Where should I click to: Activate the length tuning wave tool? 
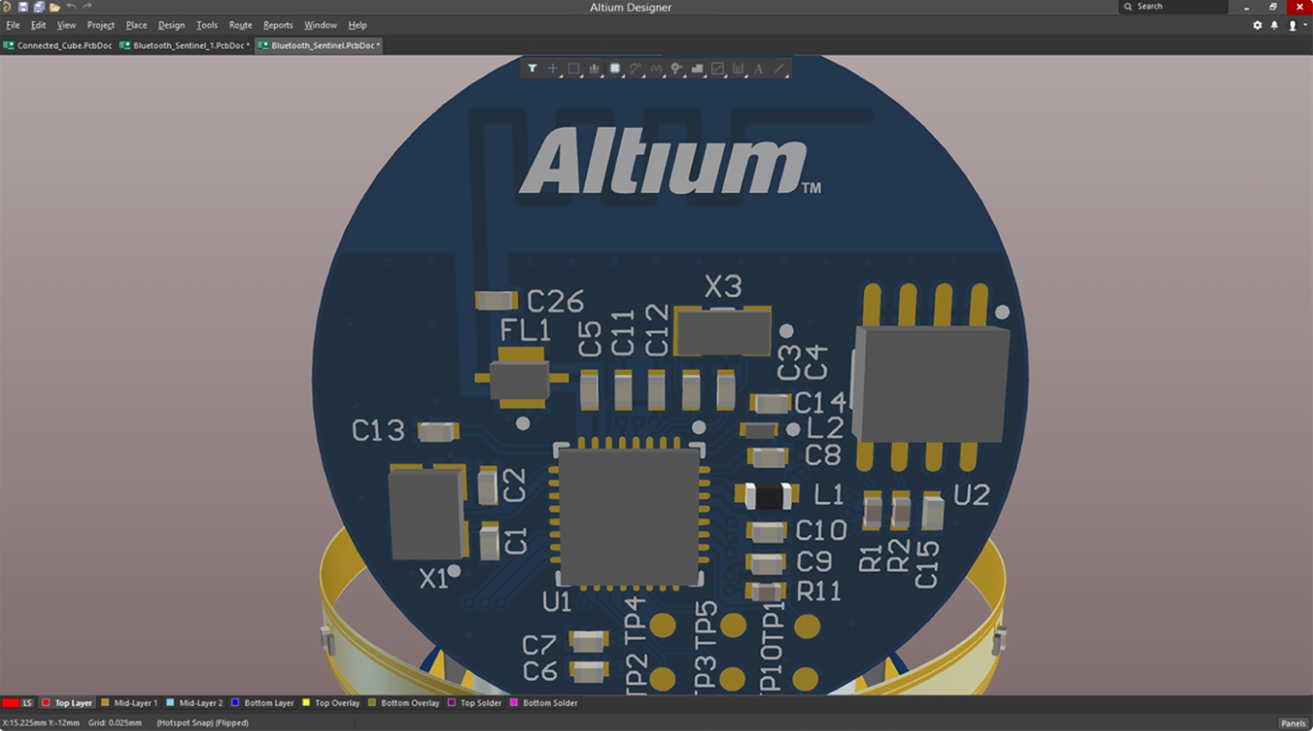(x=656, y=68)
